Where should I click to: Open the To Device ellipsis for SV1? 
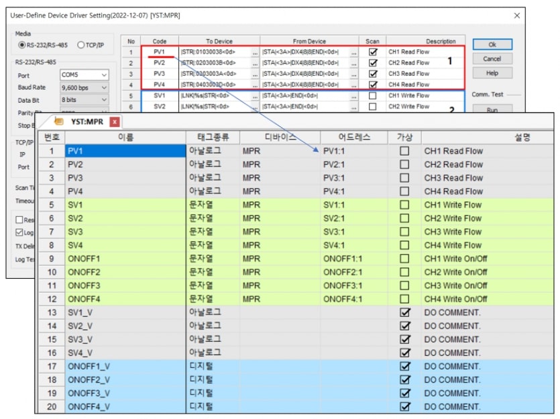(x=255, y=96)
